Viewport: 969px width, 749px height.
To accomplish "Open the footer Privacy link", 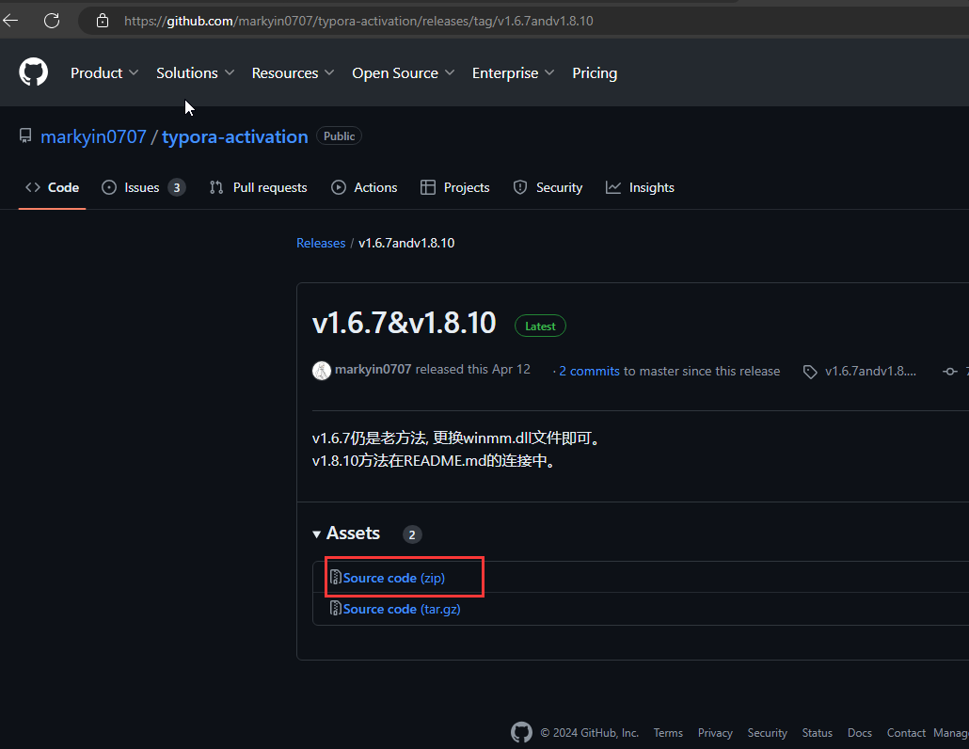I will click(715, 732).
